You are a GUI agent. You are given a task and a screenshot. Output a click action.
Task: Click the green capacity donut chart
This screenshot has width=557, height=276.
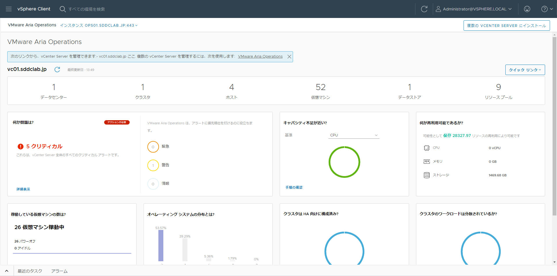344,162
